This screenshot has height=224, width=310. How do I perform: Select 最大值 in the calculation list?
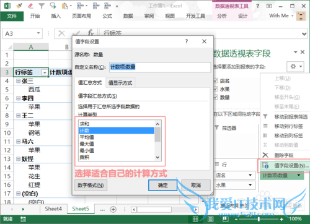(117, 144)
